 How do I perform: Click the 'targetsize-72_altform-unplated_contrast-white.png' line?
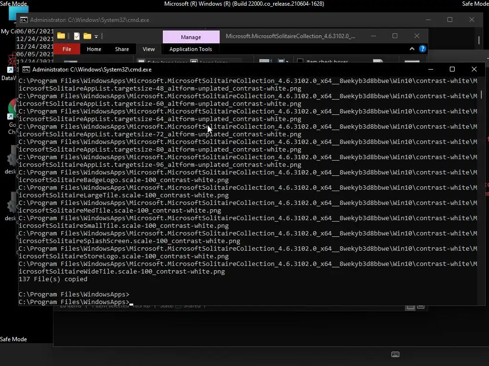click(x=160, y=134)
